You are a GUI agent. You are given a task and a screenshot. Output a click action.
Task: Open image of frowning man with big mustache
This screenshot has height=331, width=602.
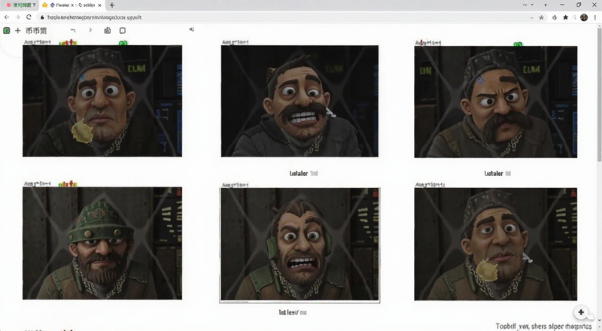[495, 102]
